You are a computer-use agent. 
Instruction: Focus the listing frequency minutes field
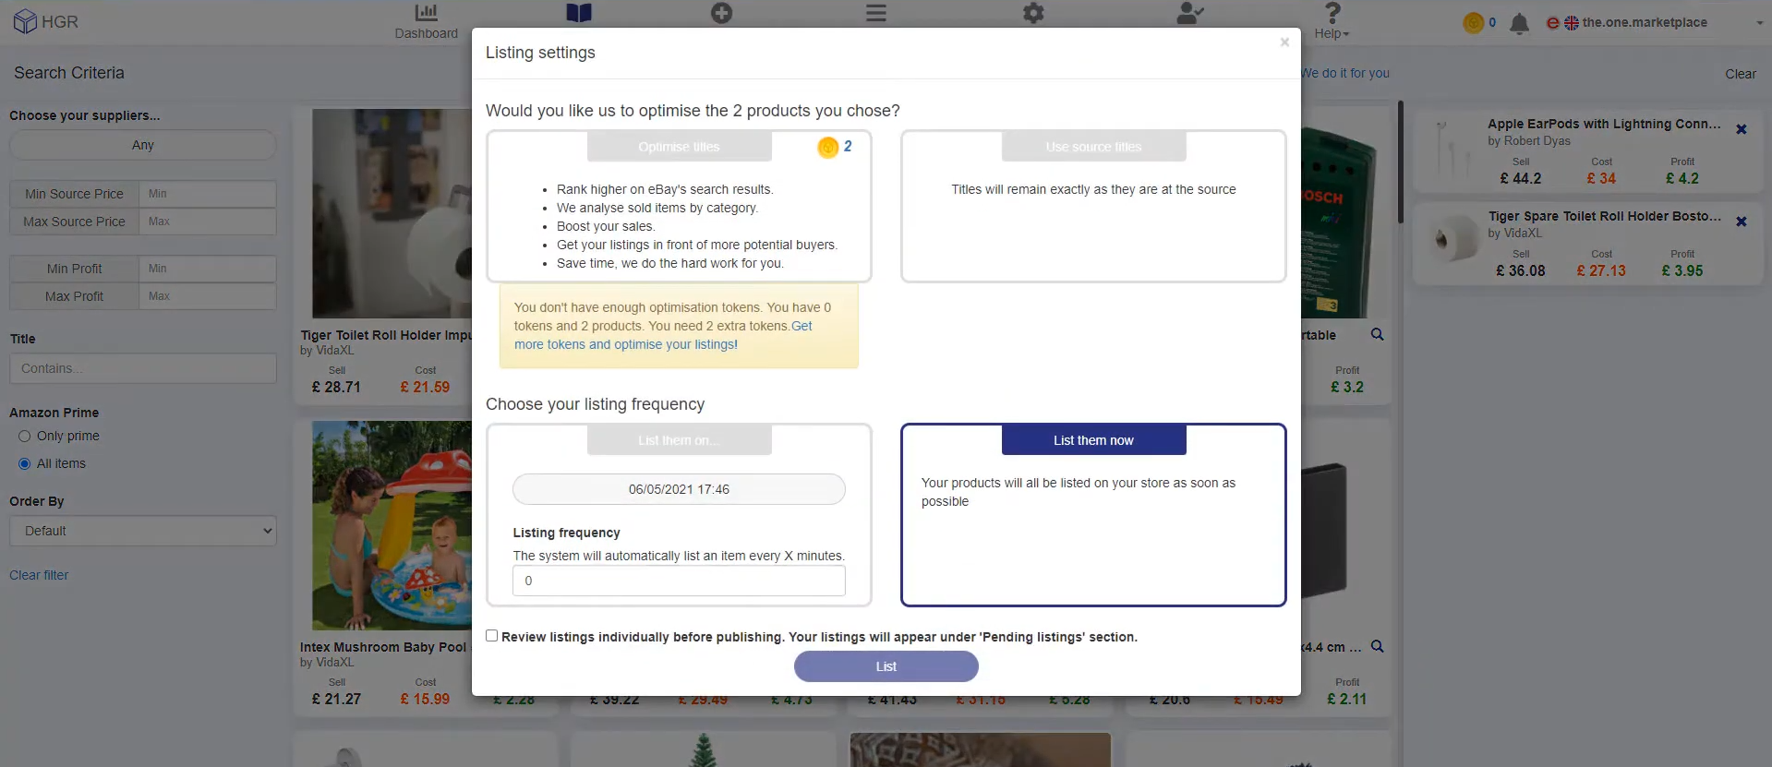tap(679, 581)
